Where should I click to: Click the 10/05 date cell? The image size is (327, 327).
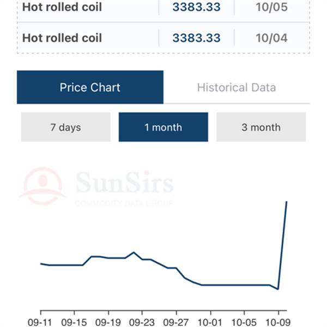pos(271,8)
